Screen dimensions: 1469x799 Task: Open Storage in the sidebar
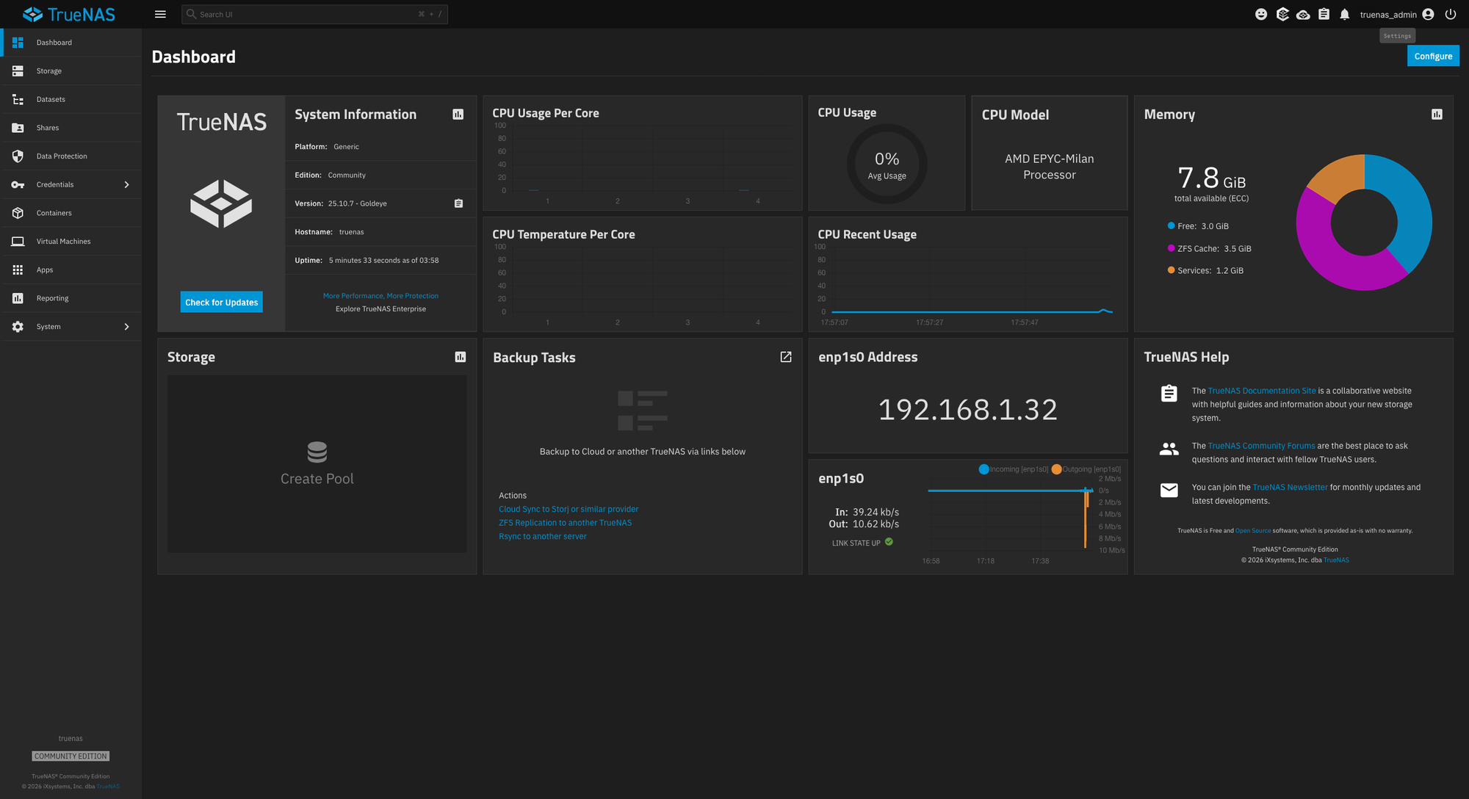point(71,71)
